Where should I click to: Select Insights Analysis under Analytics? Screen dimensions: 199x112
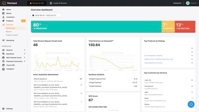pos(12,35)
